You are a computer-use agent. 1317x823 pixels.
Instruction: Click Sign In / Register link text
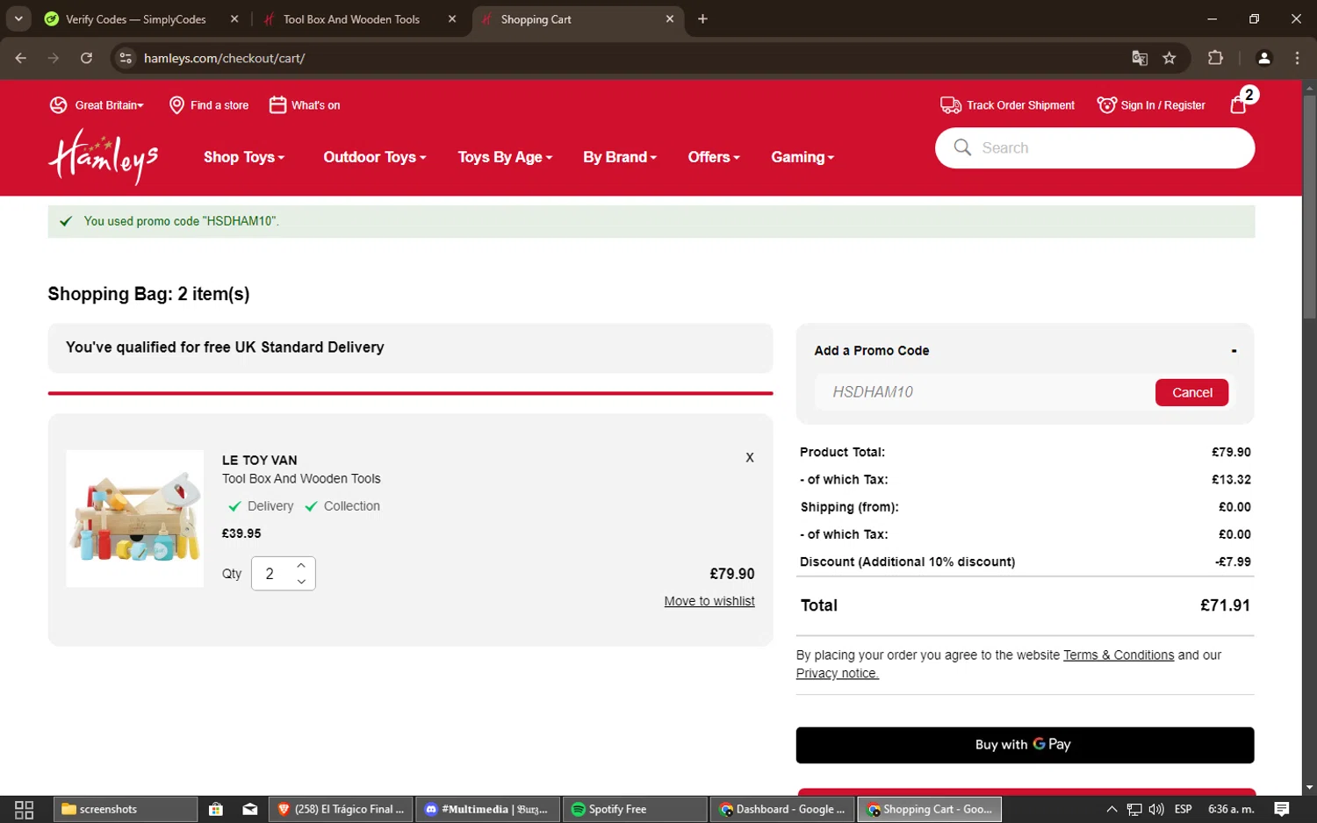click(1162, 105)
